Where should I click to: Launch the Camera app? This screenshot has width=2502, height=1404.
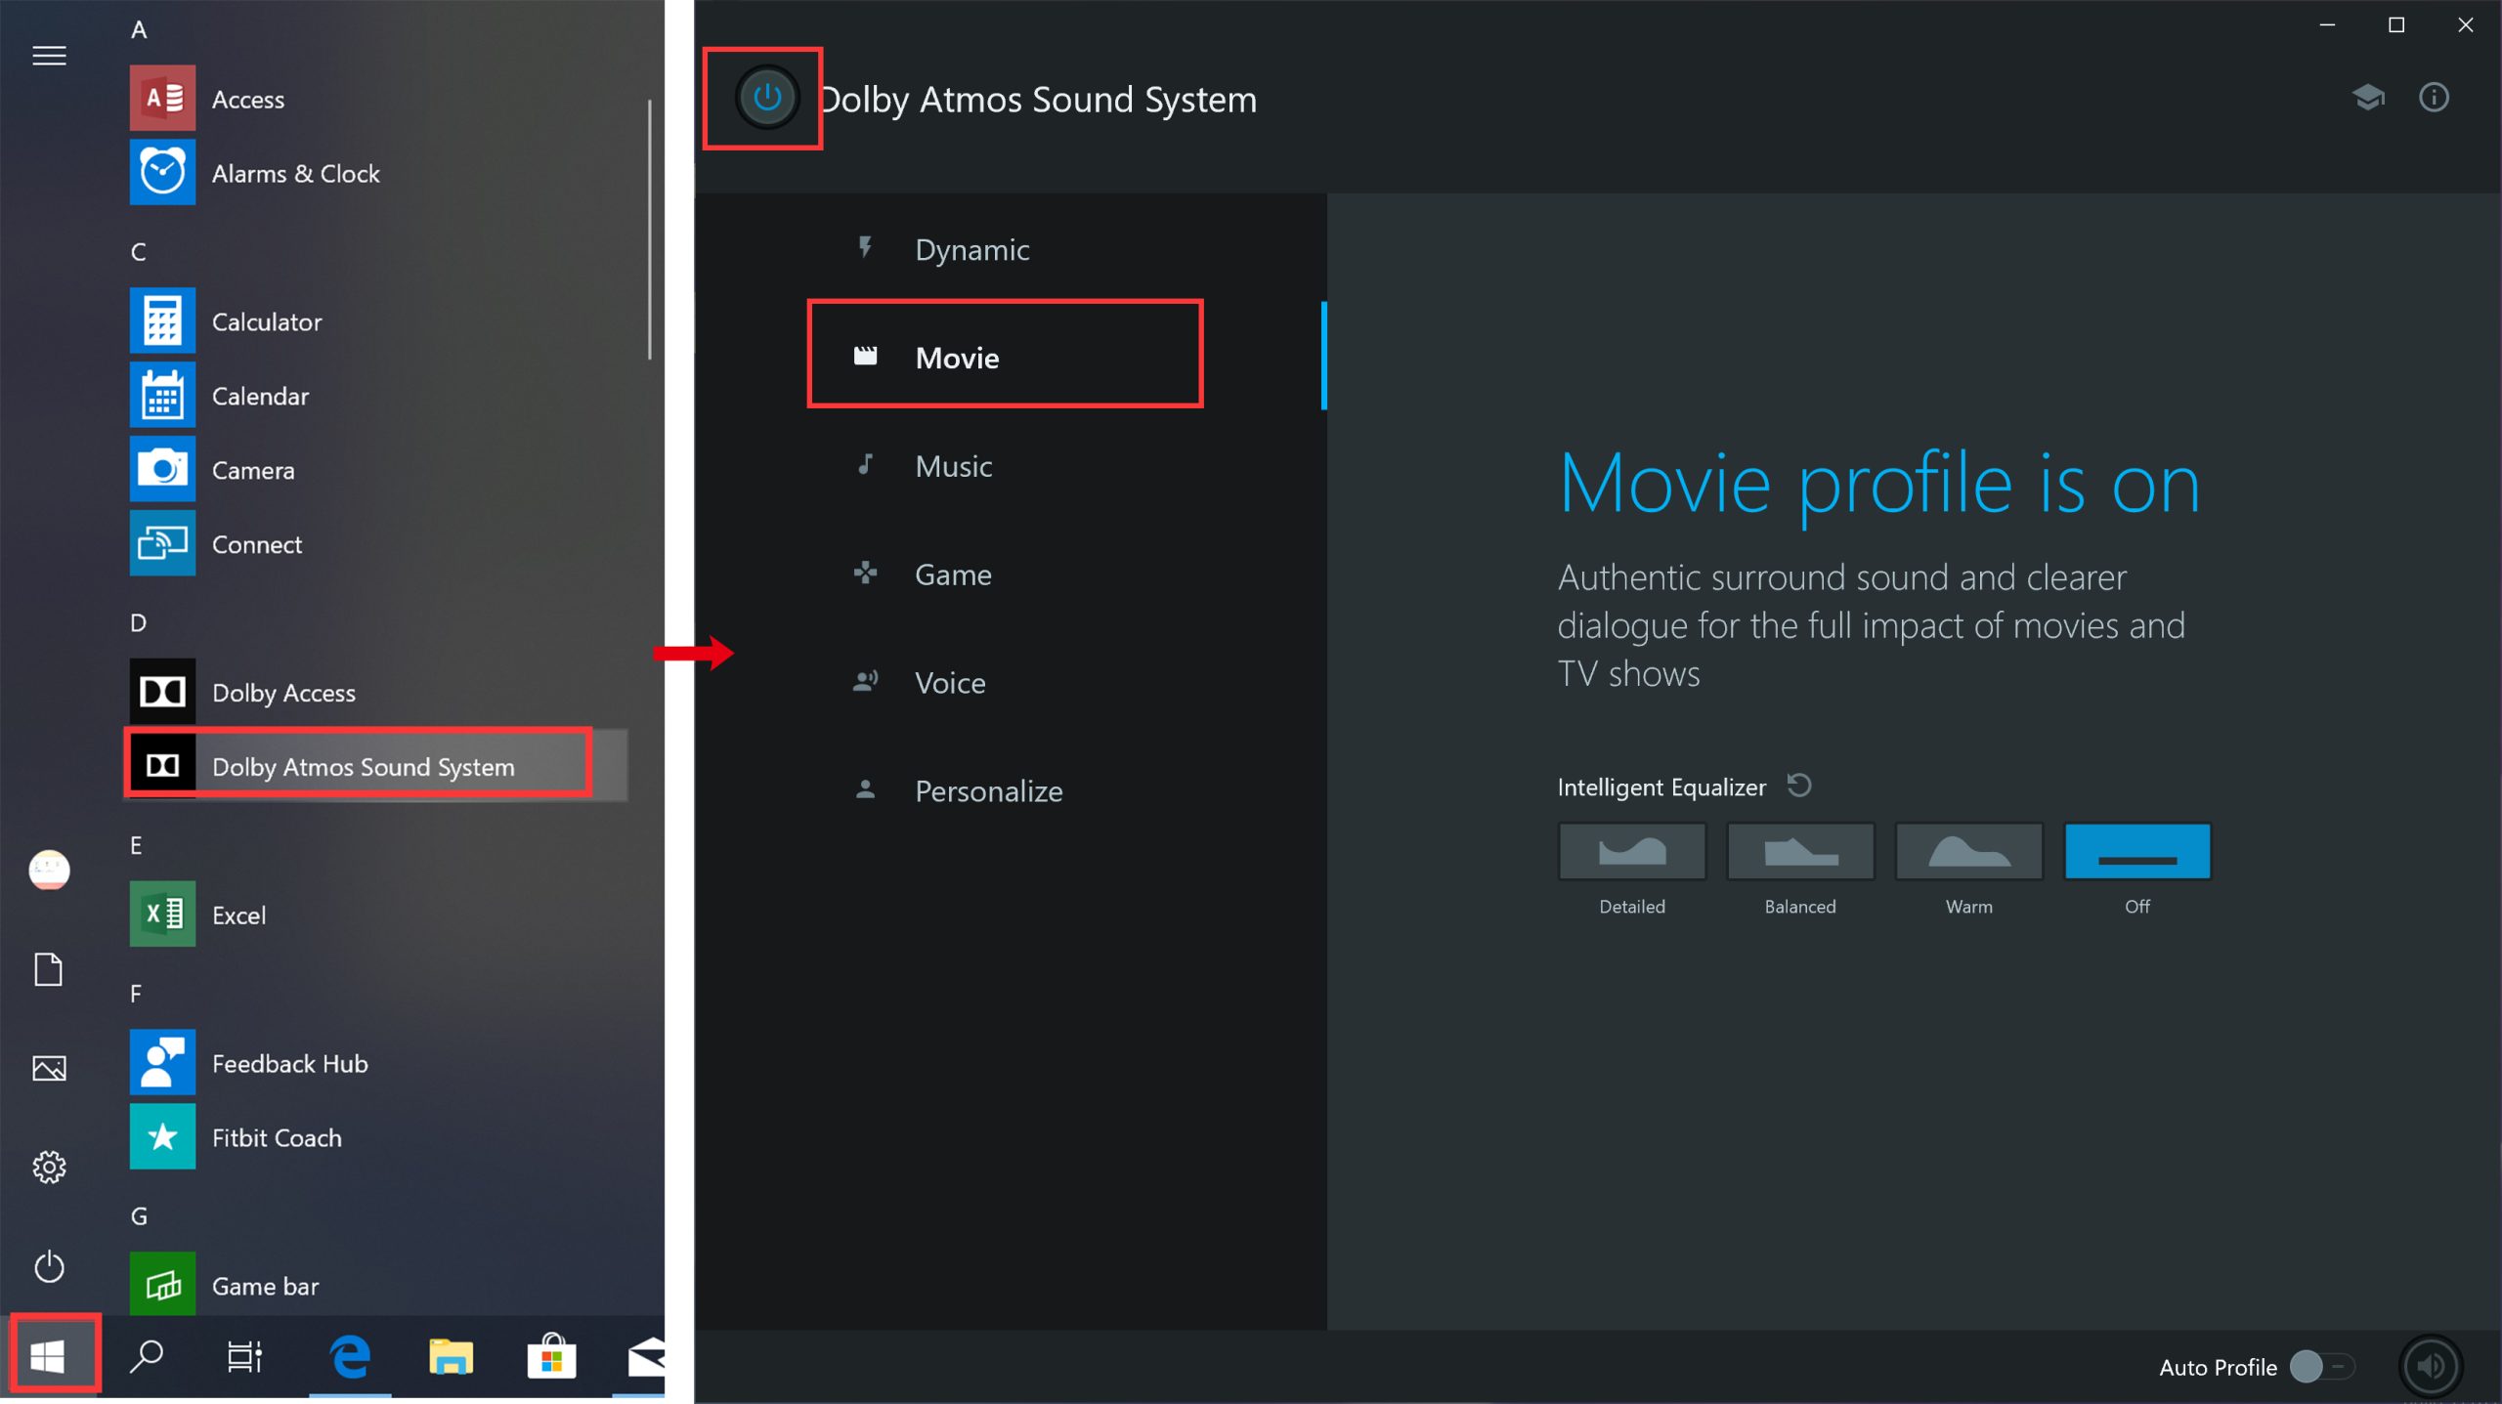click(378, 470)
